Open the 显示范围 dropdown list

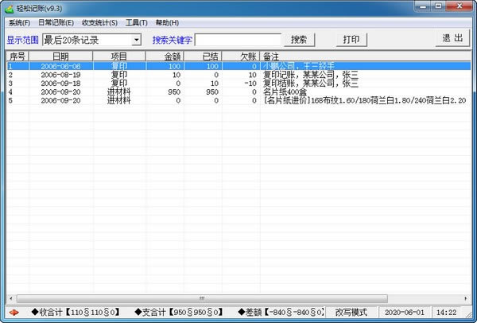(136, 40)
